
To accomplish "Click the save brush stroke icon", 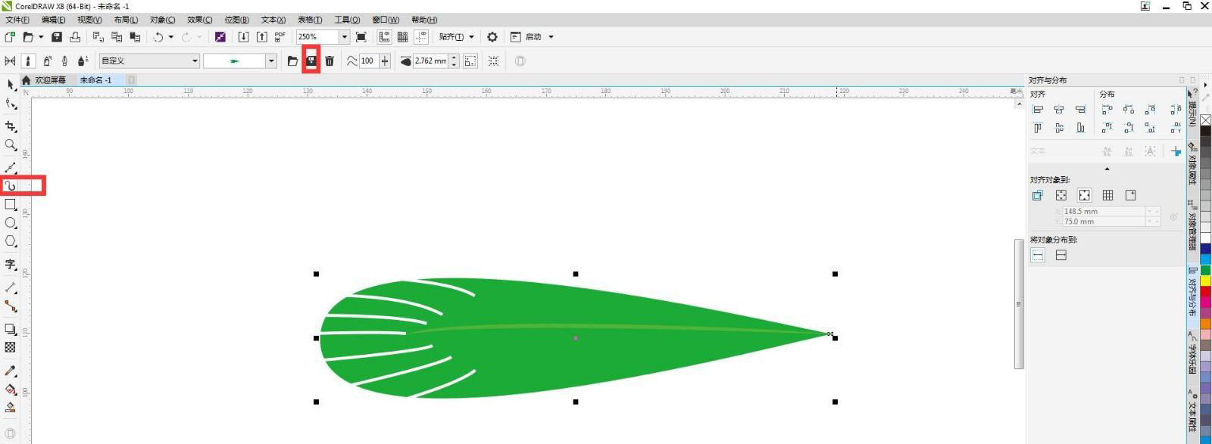I will pos(311,61).
